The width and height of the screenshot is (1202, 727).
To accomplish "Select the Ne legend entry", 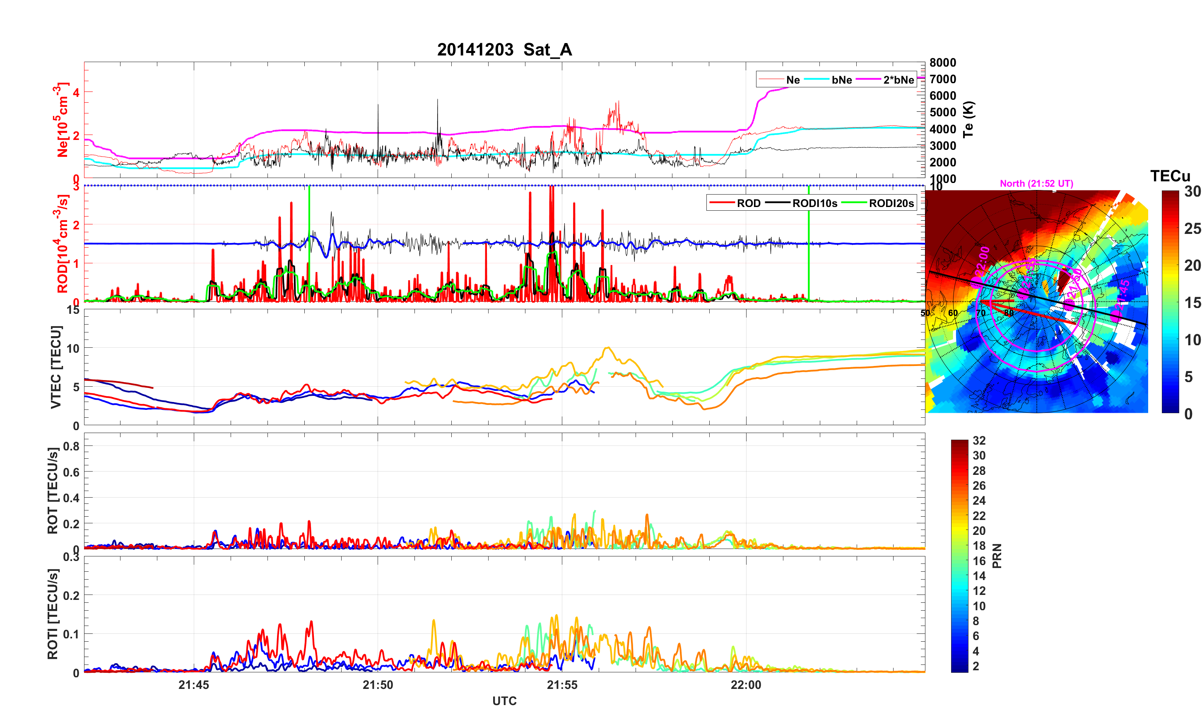I will 793,80.
